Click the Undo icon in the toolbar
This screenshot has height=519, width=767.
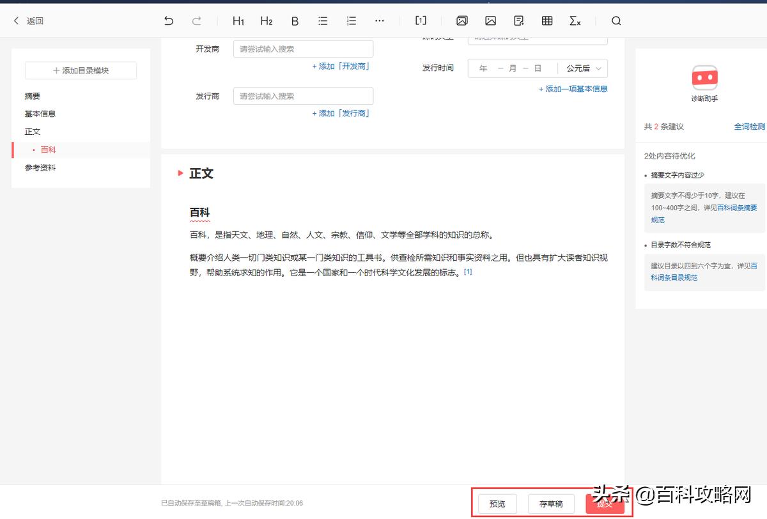(169, 20)
